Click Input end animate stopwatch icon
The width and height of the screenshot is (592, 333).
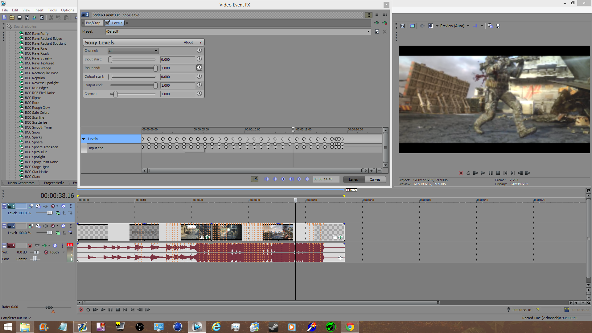click(199, 68)
